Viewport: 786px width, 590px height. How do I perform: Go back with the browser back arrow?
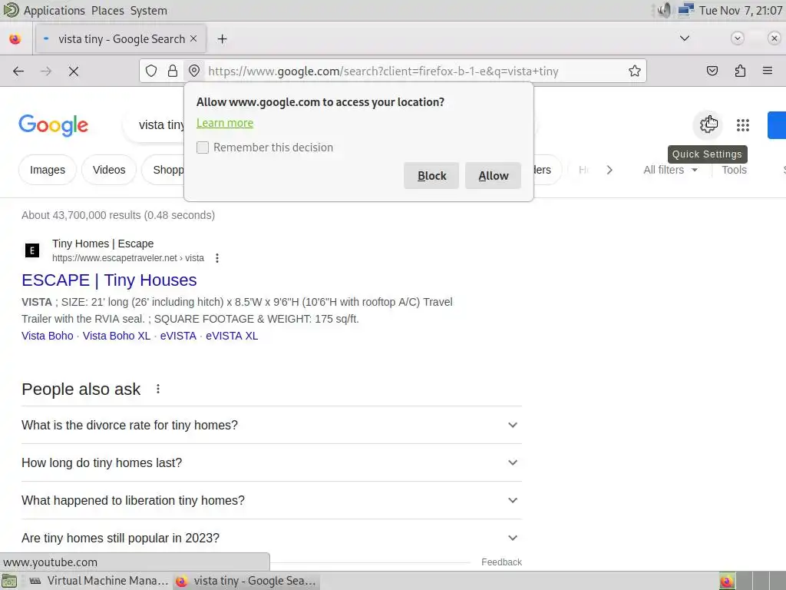18,71
